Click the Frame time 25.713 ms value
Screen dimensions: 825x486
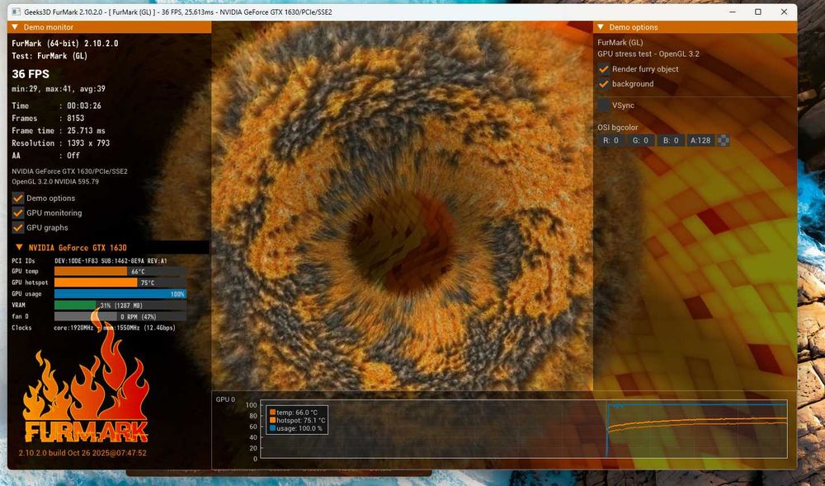point(86,130)
